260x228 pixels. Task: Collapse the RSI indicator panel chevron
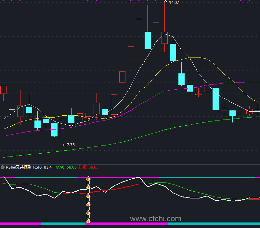pos(3,167)
